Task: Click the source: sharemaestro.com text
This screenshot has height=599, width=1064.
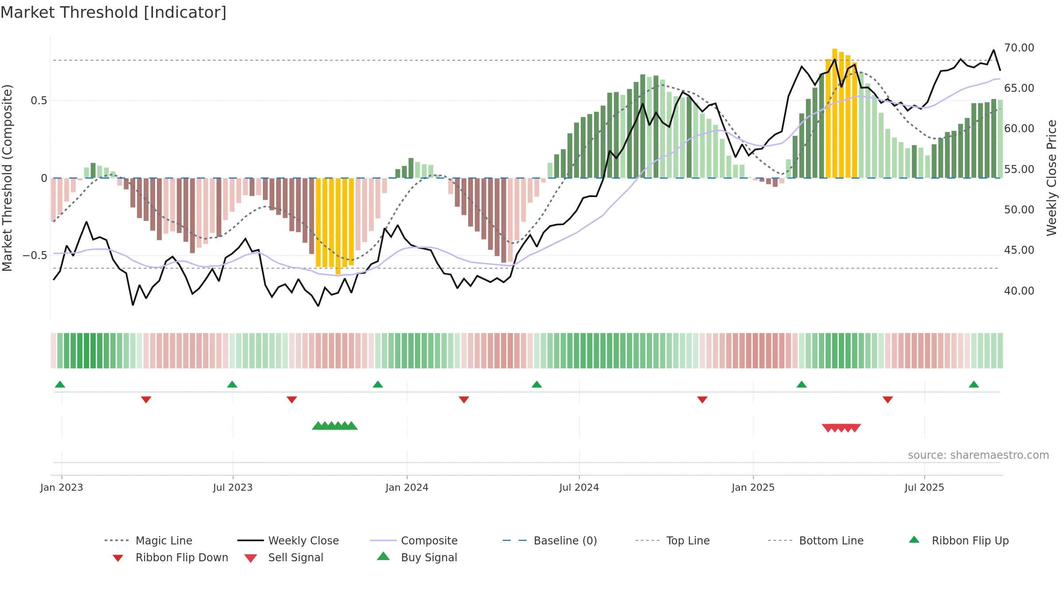Action: coord(978,455)
